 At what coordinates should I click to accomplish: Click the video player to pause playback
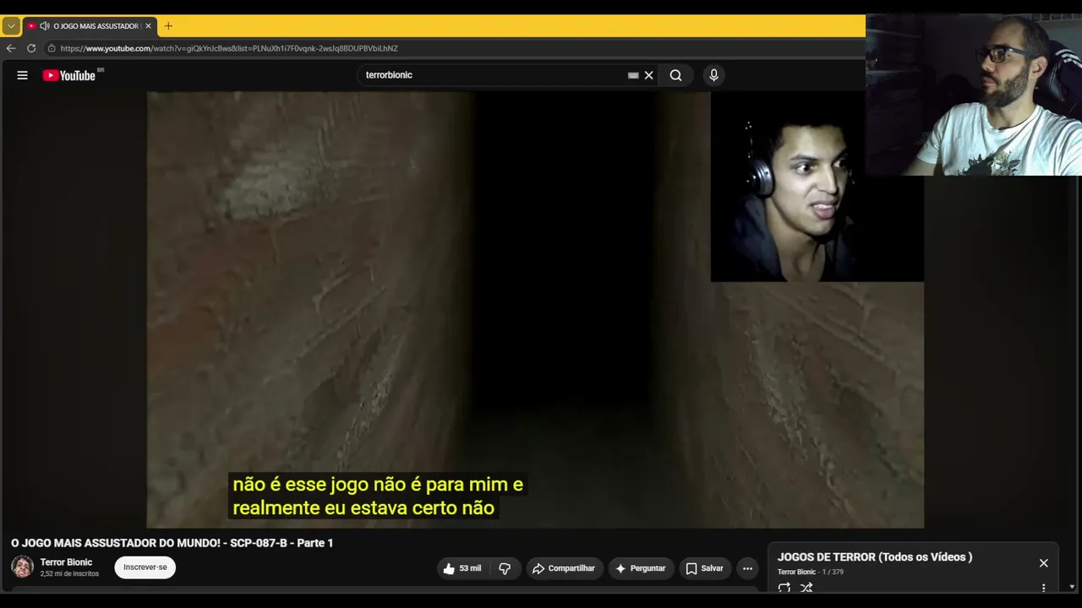click(535, 310)
